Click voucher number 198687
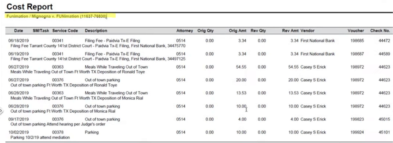 click(357, 54)
